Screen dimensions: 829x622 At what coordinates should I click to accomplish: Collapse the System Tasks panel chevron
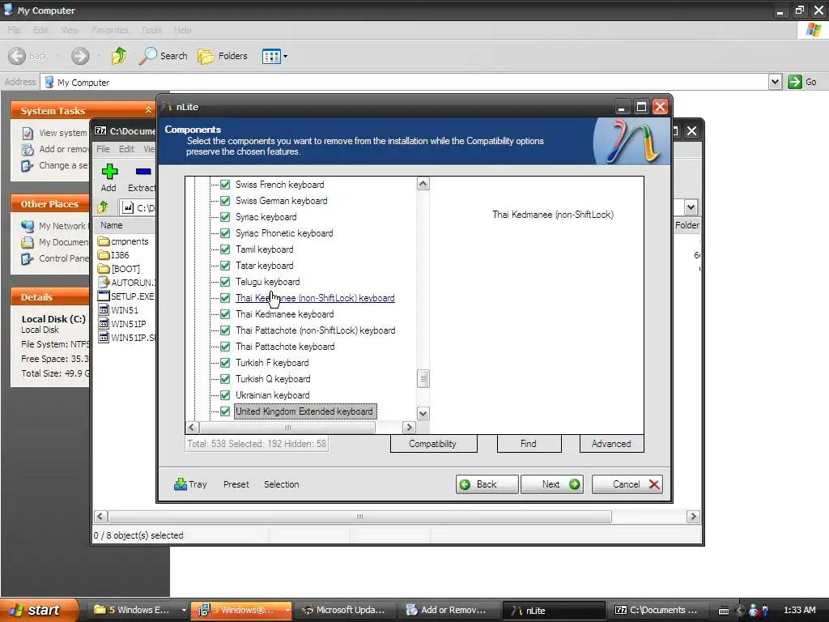(148, 110)
